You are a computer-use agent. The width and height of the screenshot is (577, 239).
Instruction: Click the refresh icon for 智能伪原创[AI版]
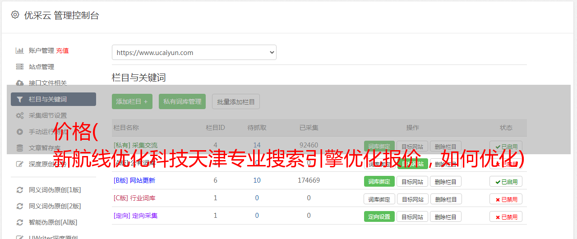tap(20, 222)
